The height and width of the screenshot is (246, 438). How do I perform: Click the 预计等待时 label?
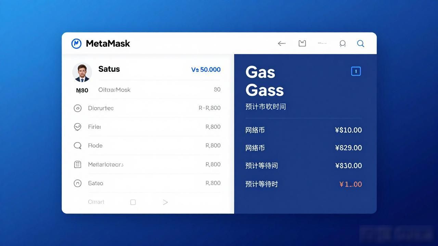tap(261, 184)
